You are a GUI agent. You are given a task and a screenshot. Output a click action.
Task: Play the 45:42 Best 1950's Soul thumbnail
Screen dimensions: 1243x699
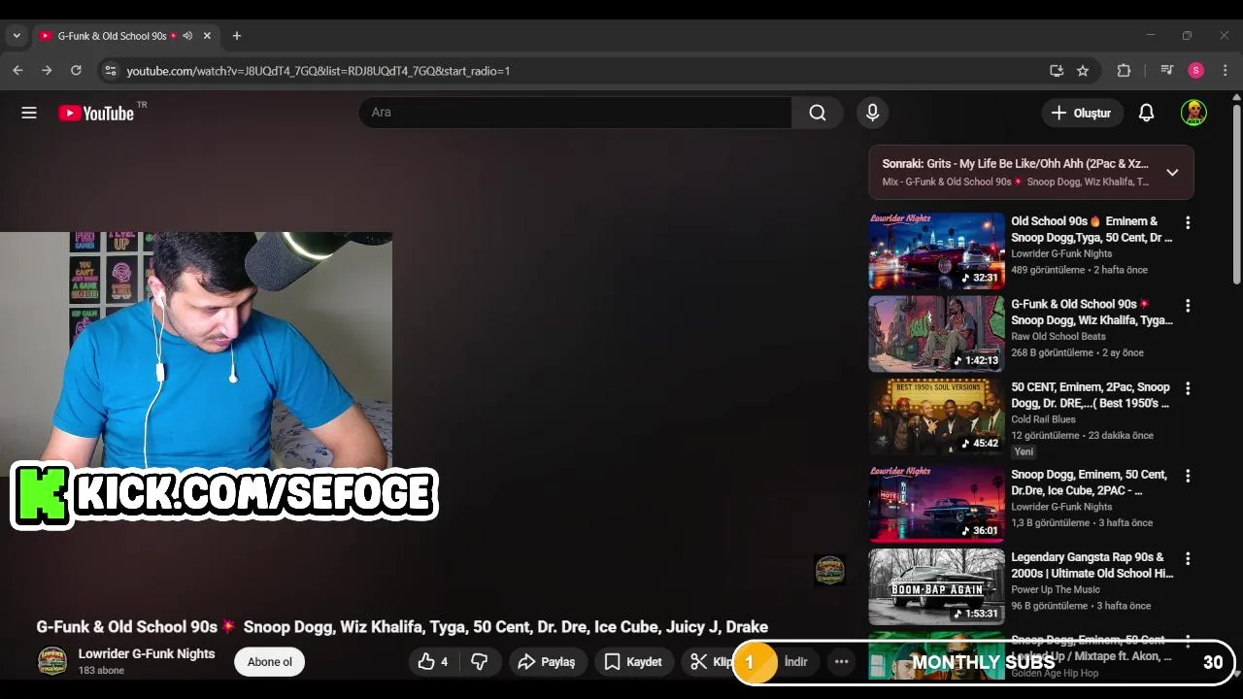pos(936,416)
